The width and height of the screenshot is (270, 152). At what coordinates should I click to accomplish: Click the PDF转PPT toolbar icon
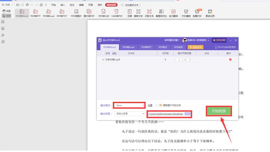[x=35, y=13]
